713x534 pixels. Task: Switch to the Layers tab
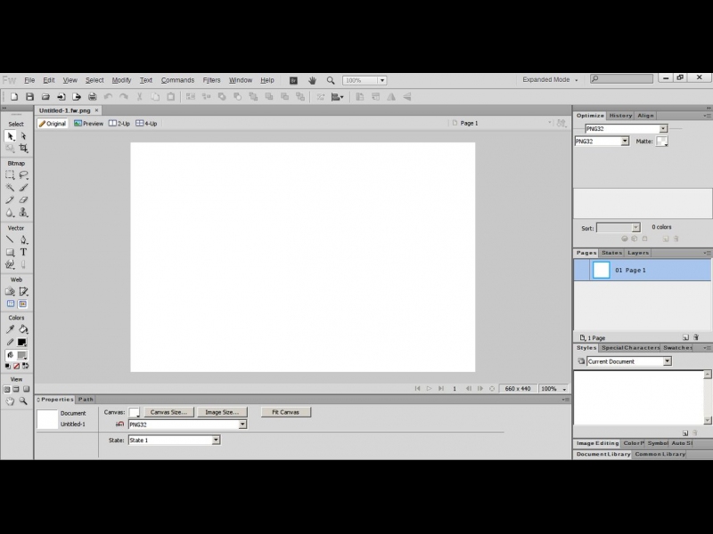click(x=638, y=253)
